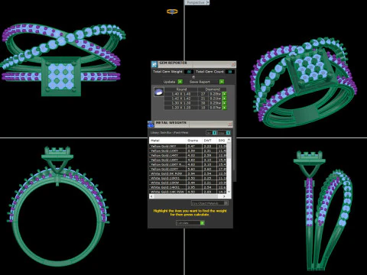This screenshot has width=367, height=275.
Task: Toggle the rightmost cyan switch in Library row
Action: [x=228, y=133]
